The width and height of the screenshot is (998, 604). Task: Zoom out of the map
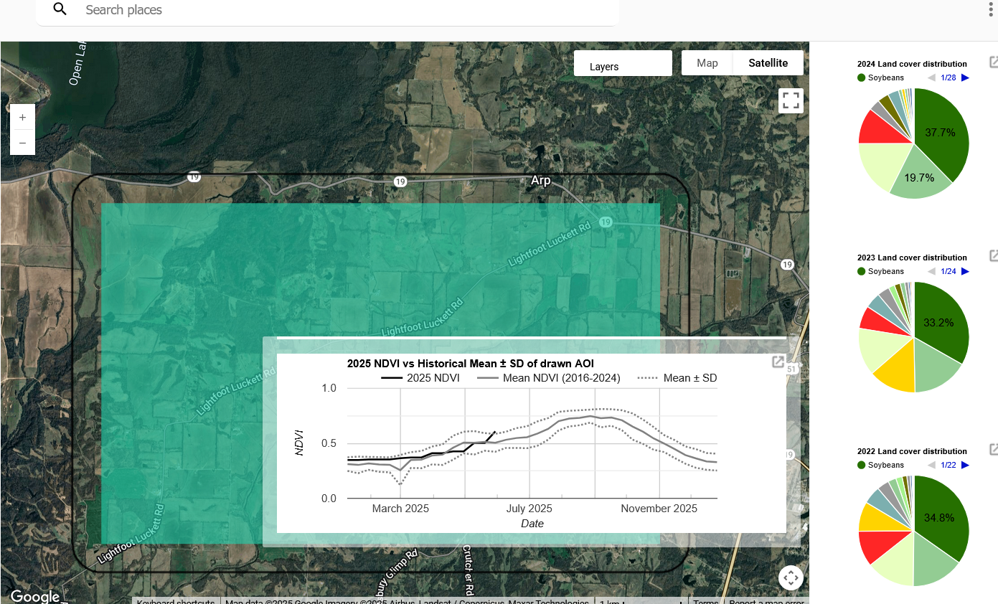coord(23,143)
